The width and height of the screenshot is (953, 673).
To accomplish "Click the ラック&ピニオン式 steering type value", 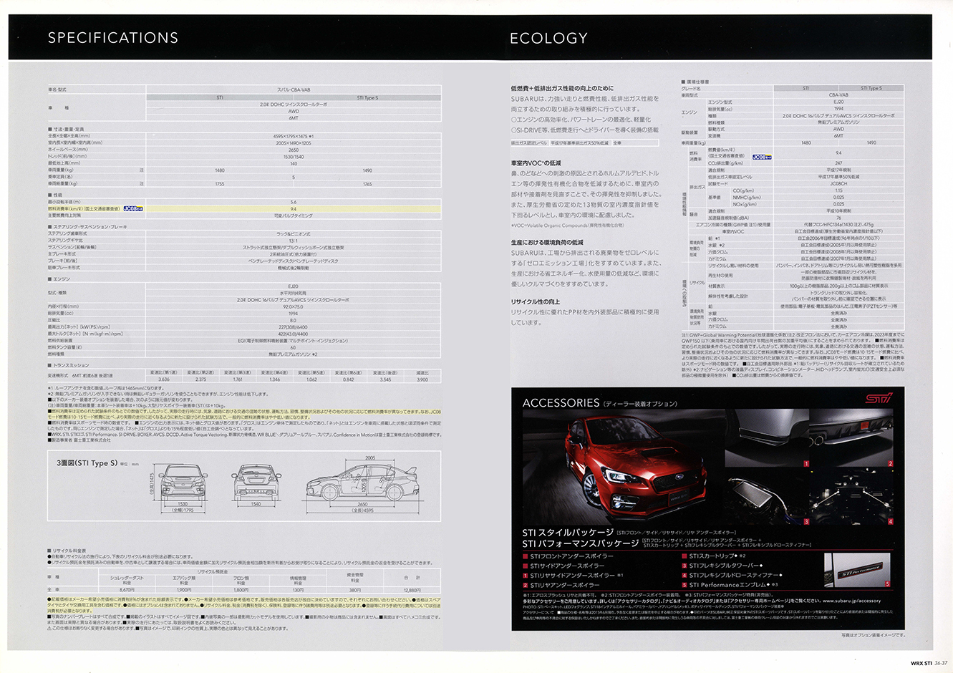I will (294, 233).
